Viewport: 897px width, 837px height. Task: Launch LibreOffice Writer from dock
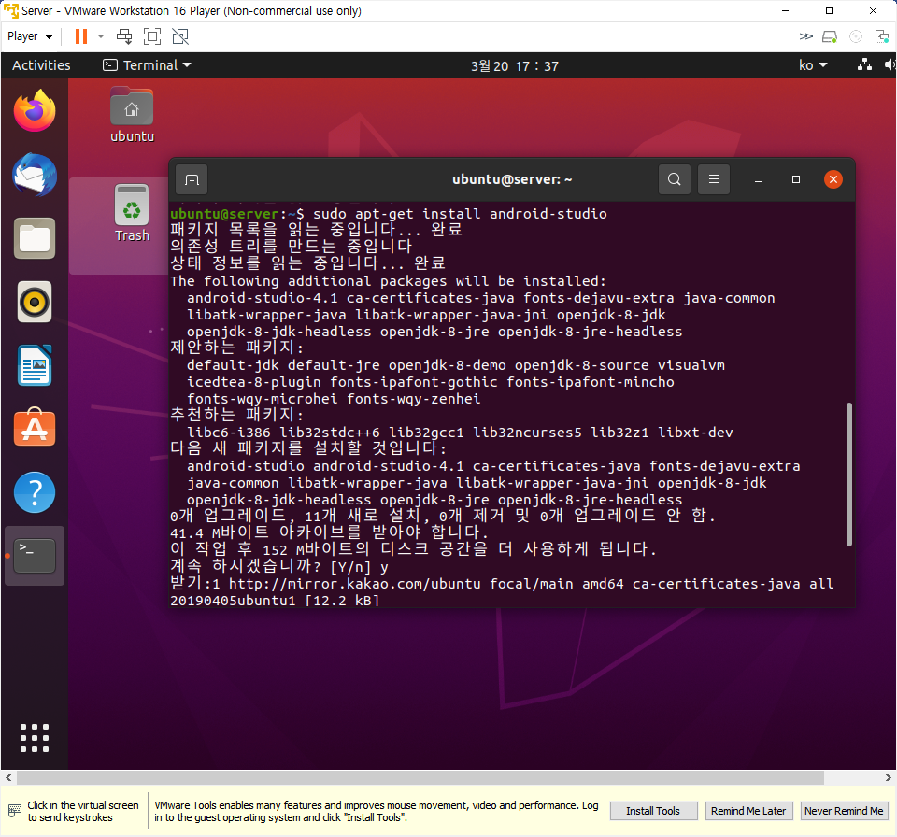pos(35,365)
